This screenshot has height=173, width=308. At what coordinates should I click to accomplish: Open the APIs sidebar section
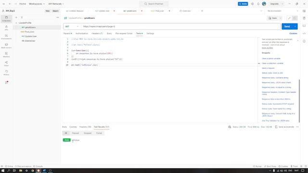(x=6, y=28)
